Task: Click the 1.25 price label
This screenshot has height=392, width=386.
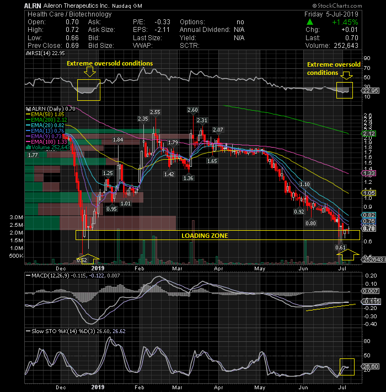Action: click(x=108, y=173)
